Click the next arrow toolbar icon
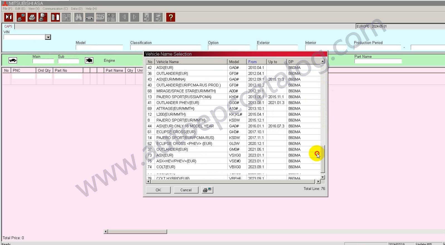445x245 pixels. coord(135,18)
